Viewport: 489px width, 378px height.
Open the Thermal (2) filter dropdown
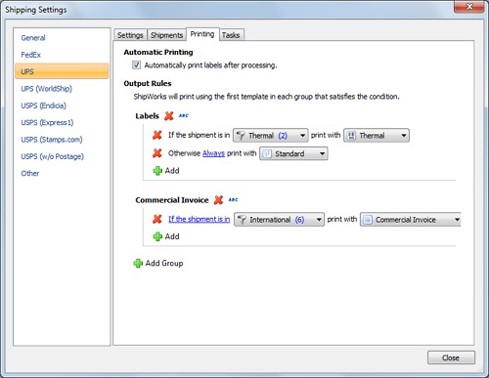(x=271, y=136)
